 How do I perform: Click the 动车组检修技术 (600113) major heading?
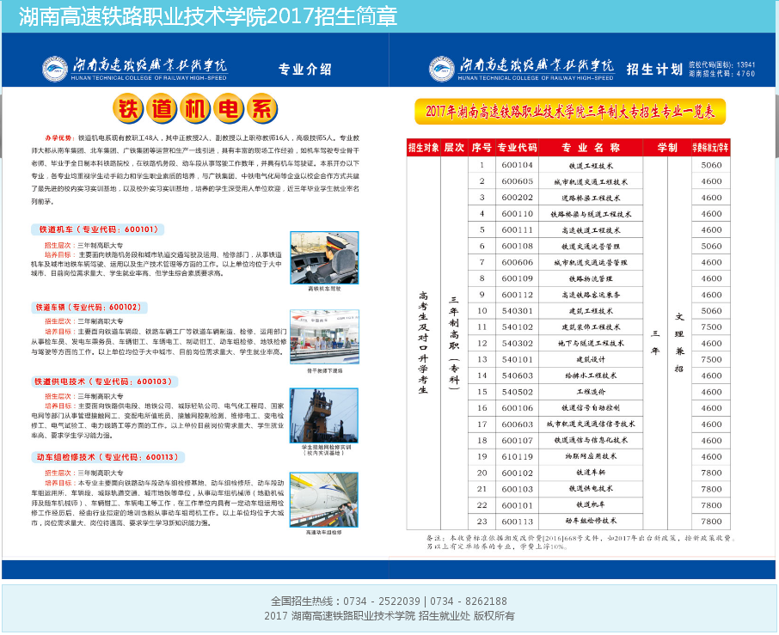(x=107, y=457)
